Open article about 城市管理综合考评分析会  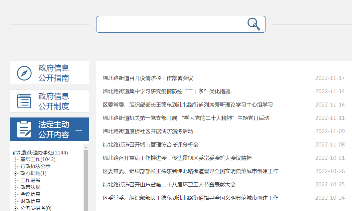(x=150, y=145)
